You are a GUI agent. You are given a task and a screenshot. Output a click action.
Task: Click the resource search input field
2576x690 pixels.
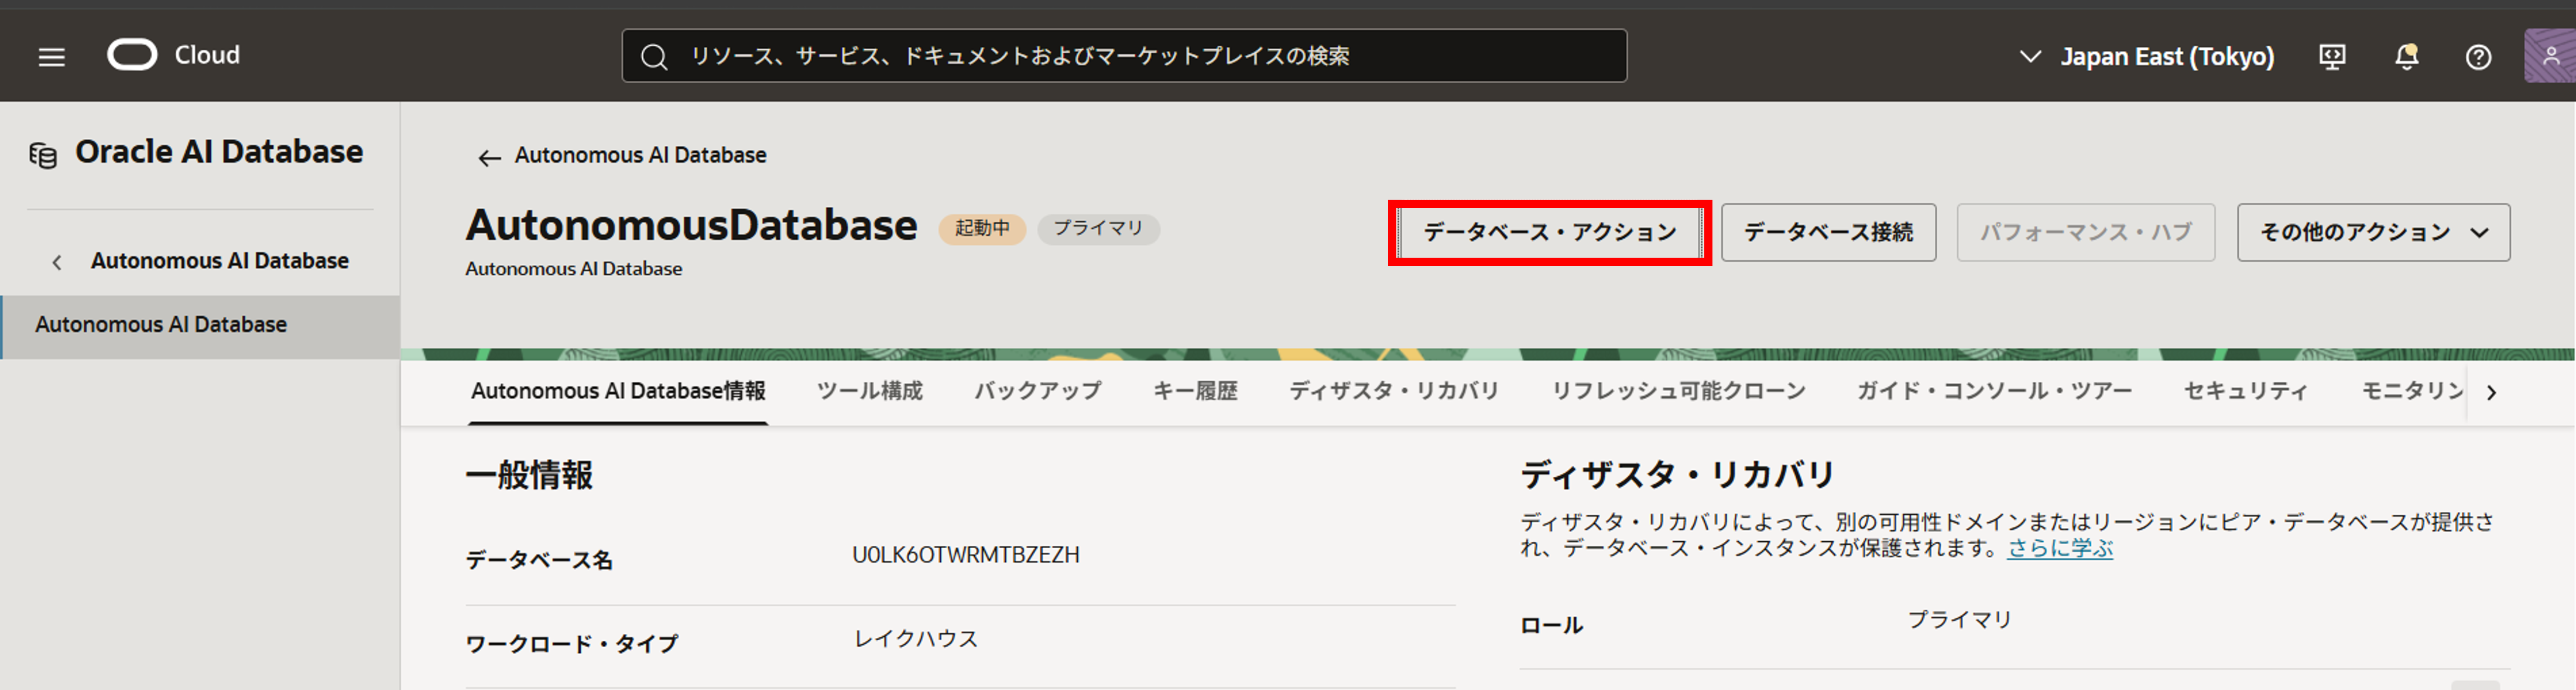coord(1123,56)
